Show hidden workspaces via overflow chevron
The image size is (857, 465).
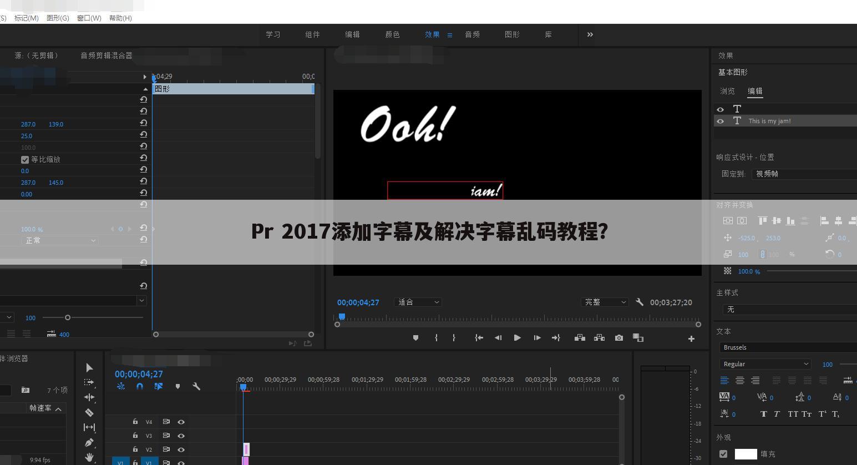click(590, 34)
